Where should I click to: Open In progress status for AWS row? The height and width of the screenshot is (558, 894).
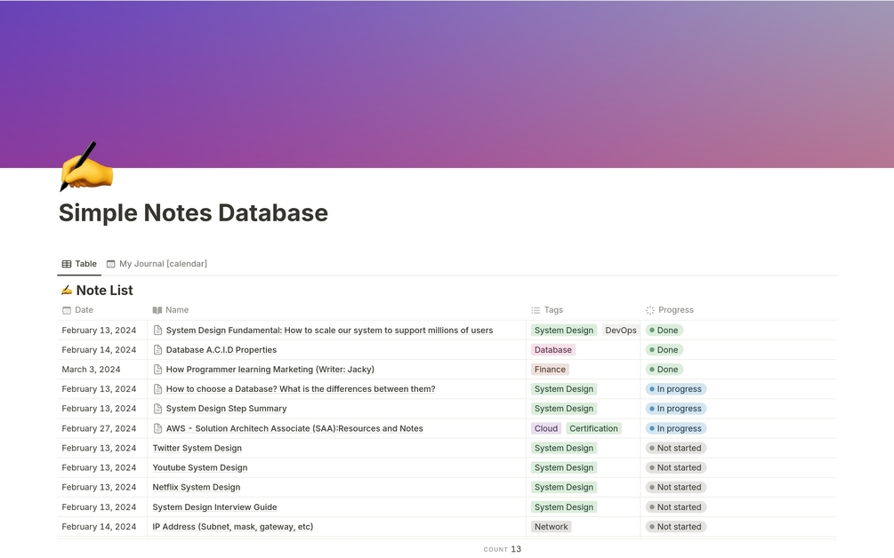tap(675, 428)
